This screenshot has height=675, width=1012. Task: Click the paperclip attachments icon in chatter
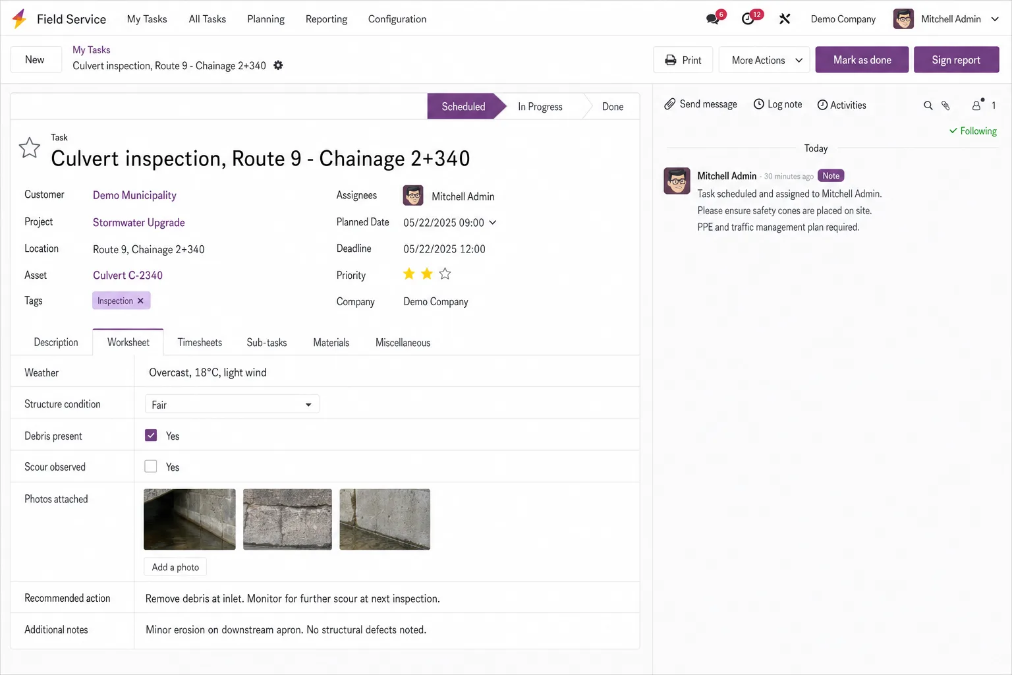pos(945,105)
